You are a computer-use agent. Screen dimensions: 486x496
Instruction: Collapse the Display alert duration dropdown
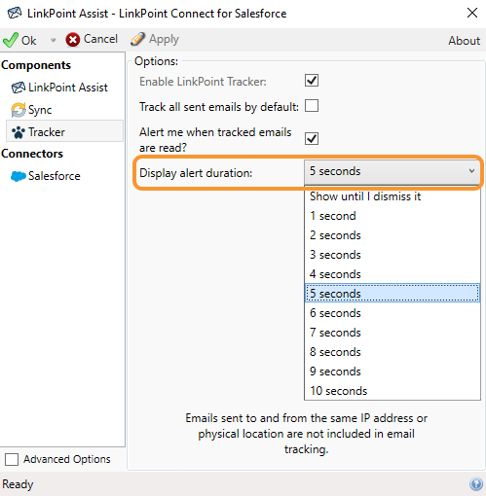(x=393, y=171)
